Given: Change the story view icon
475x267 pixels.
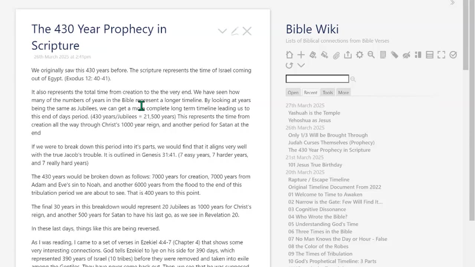Looking at the screenshot, I should [x=430, y=55].
